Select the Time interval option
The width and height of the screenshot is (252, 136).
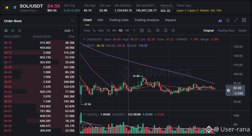[87, 30]
